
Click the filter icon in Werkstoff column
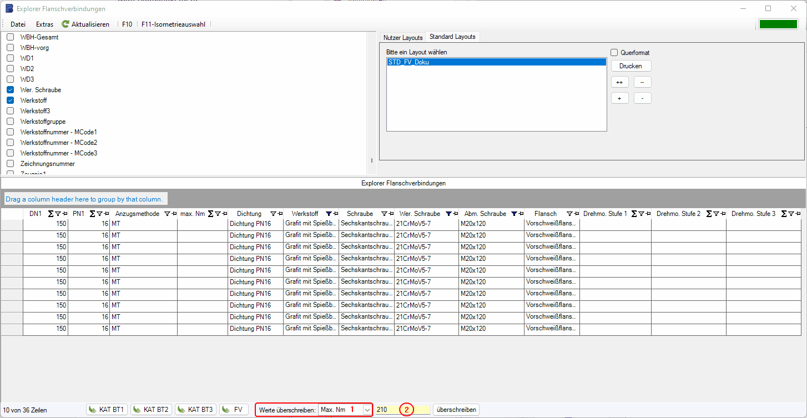pyautogui.click(x=329, y=214)
